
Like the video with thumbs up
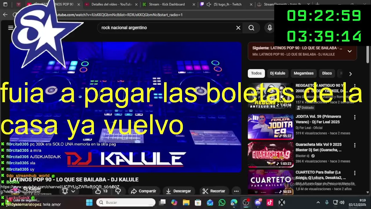(x=101, y=191)
